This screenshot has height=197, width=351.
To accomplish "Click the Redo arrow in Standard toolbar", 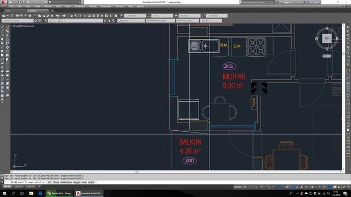I will (x=64, y=16).
